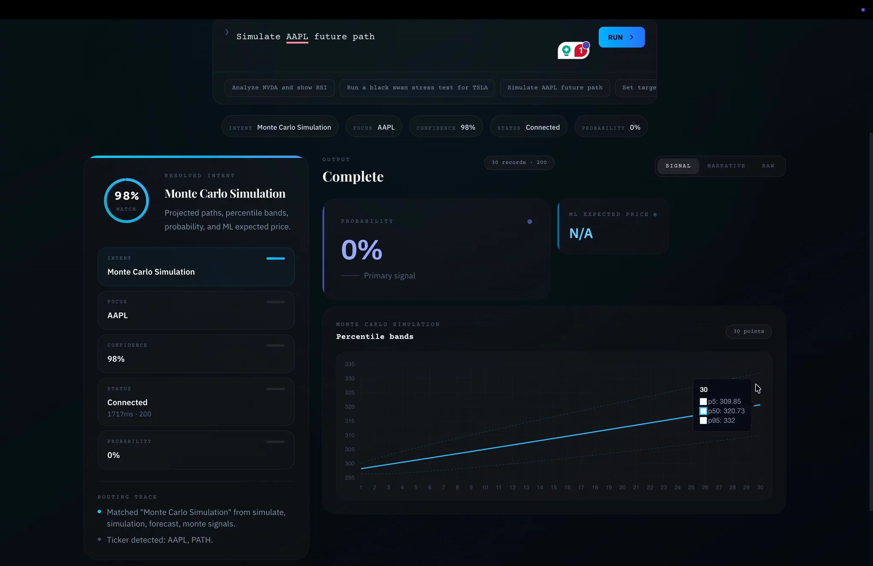The image size is (873, 566).
Task: Toggle the p5 legend box in tooltip
Action: click(x=703, y=401)
